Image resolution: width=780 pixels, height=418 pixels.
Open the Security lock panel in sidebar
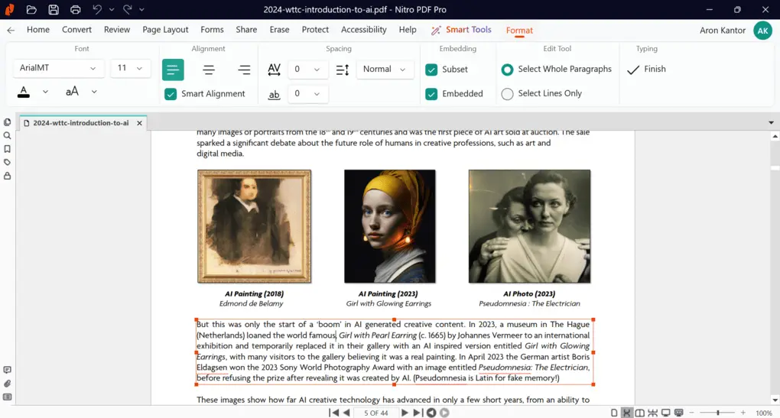click(8, 176)
